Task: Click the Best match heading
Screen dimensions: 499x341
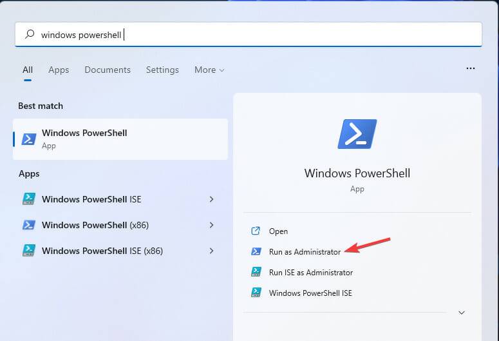Action: [41, 106]
